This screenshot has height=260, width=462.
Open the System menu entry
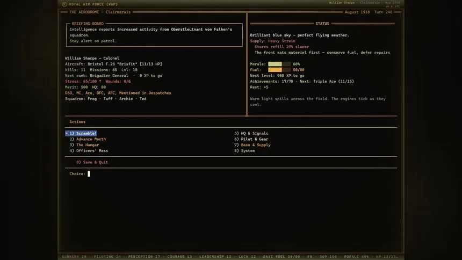tap(244, 150)
